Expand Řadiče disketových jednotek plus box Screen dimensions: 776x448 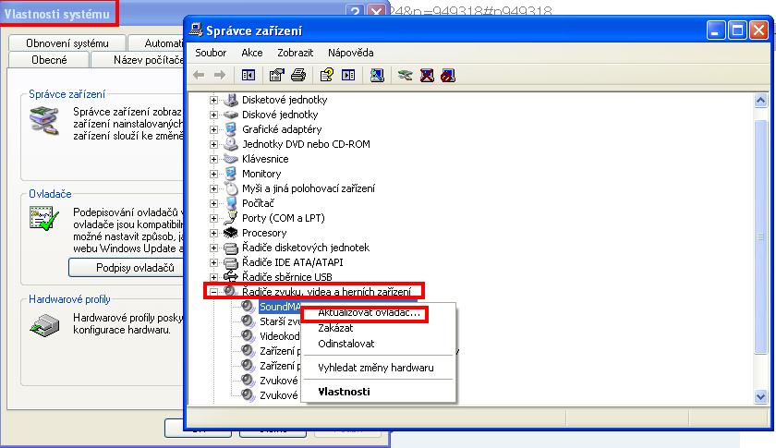point(213,248)
